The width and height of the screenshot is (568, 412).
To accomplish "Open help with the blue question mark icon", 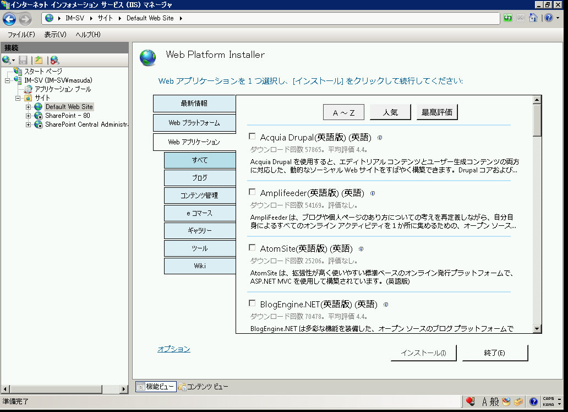I will [x=548, y=18].
